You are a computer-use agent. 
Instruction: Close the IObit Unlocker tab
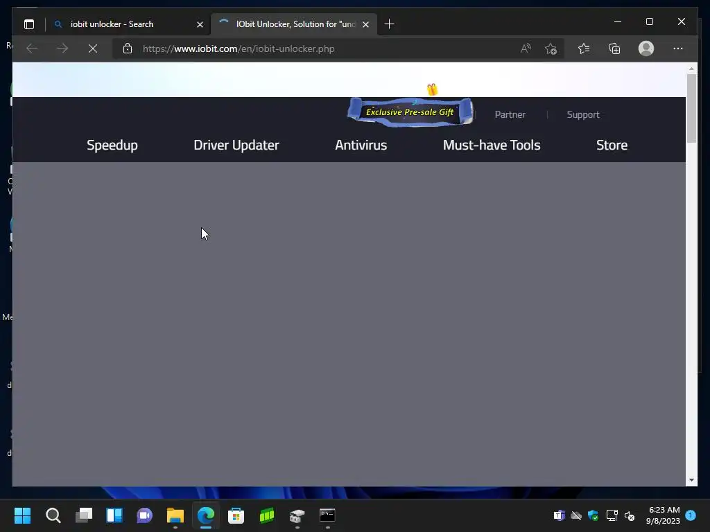[366, 24]
